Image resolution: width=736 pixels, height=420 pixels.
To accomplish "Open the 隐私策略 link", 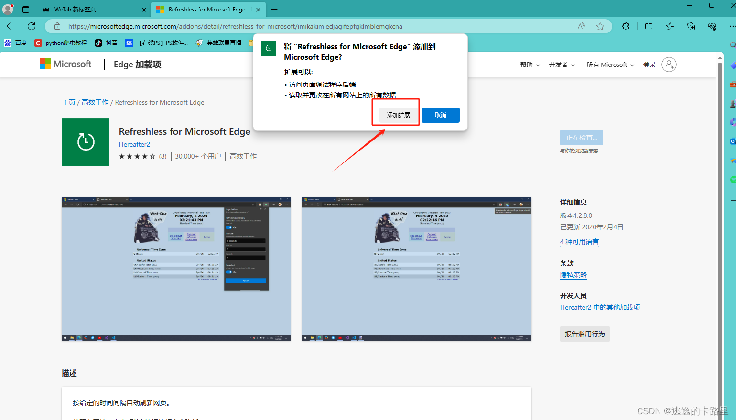I will (574, 275).
